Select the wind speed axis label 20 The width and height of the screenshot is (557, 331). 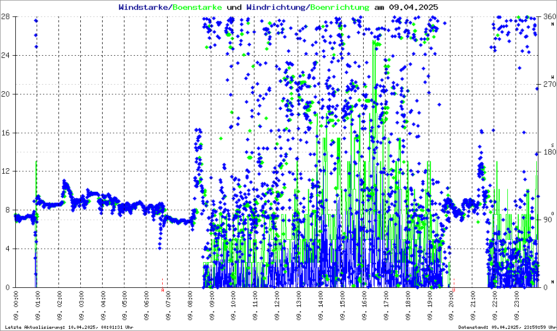5,94
